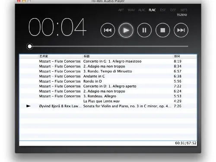Click the 6:57 duration cell
This screenshot has height=162, width=216.
click(178, 71)
